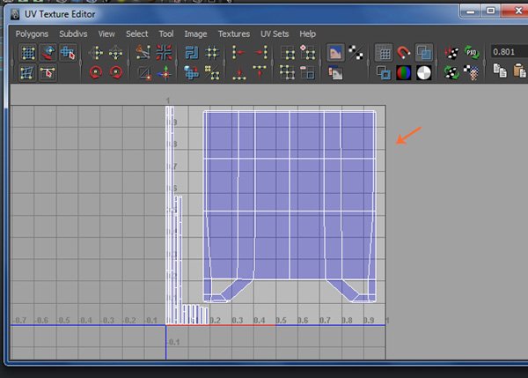Click the Move and Sew red-arrows icon

tap(164, 53)
